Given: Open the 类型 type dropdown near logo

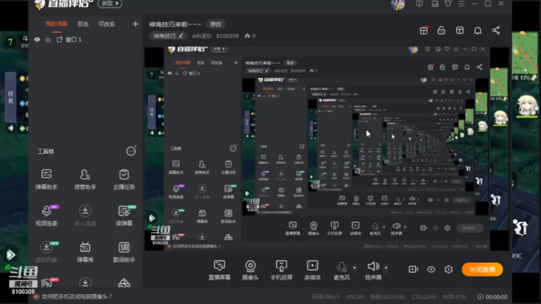Looking at the screenshot, I should [x=110, y=3].
